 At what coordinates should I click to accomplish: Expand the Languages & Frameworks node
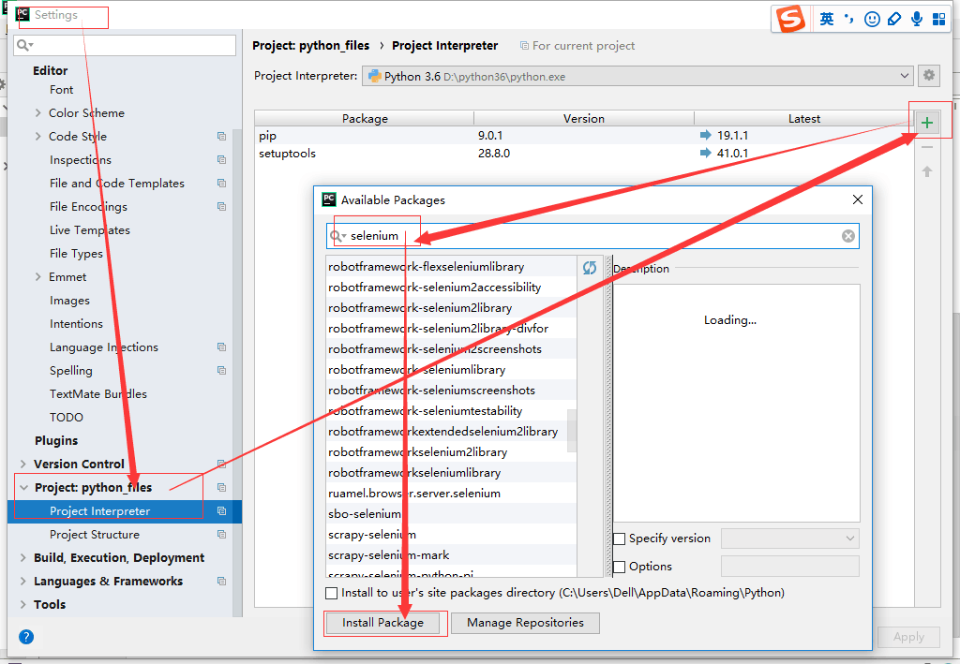click(23, 581)
